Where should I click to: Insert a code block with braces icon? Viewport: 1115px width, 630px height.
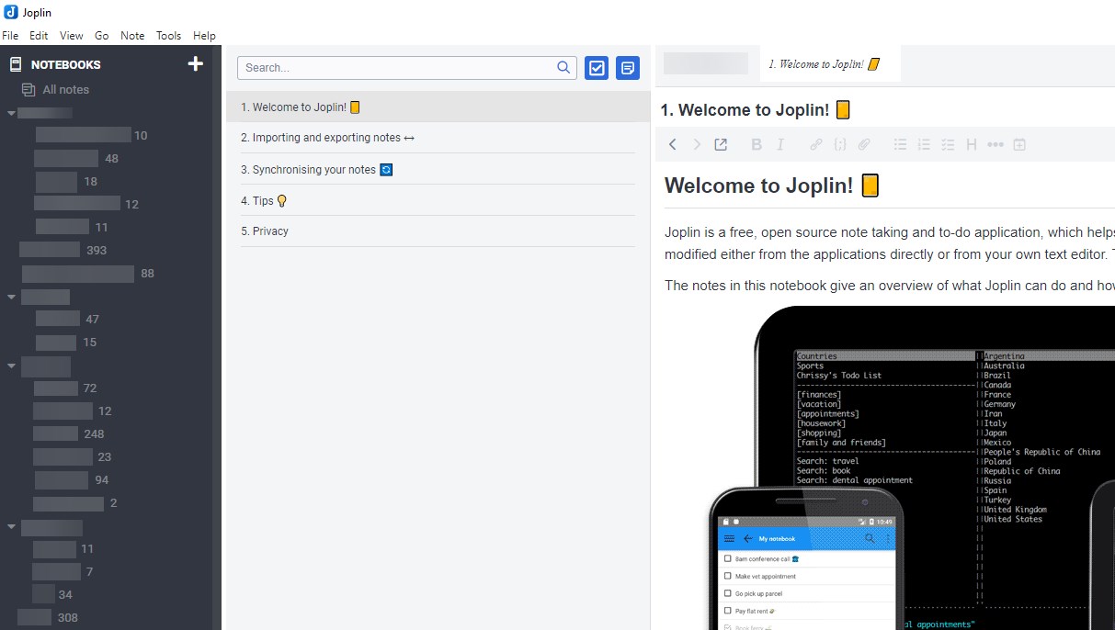coord(840,144)
